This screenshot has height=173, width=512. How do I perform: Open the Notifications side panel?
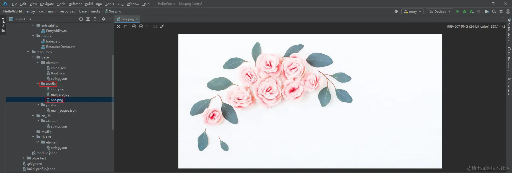509,29
